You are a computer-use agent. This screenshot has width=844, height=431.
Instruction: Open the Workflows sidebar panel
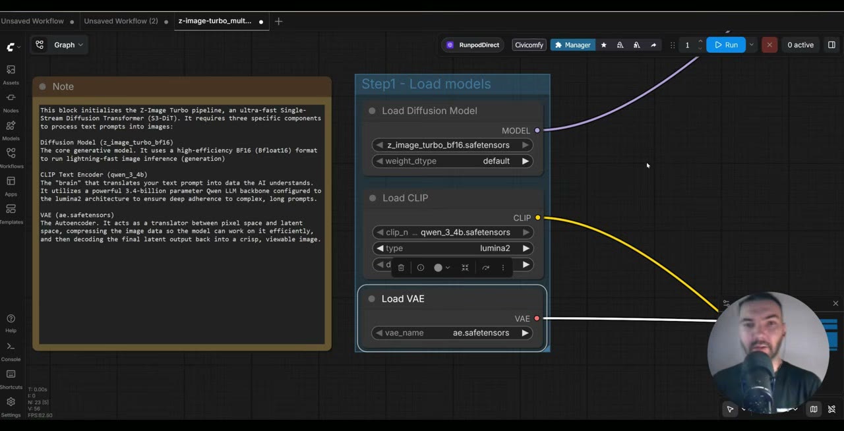tap(11, 158)
